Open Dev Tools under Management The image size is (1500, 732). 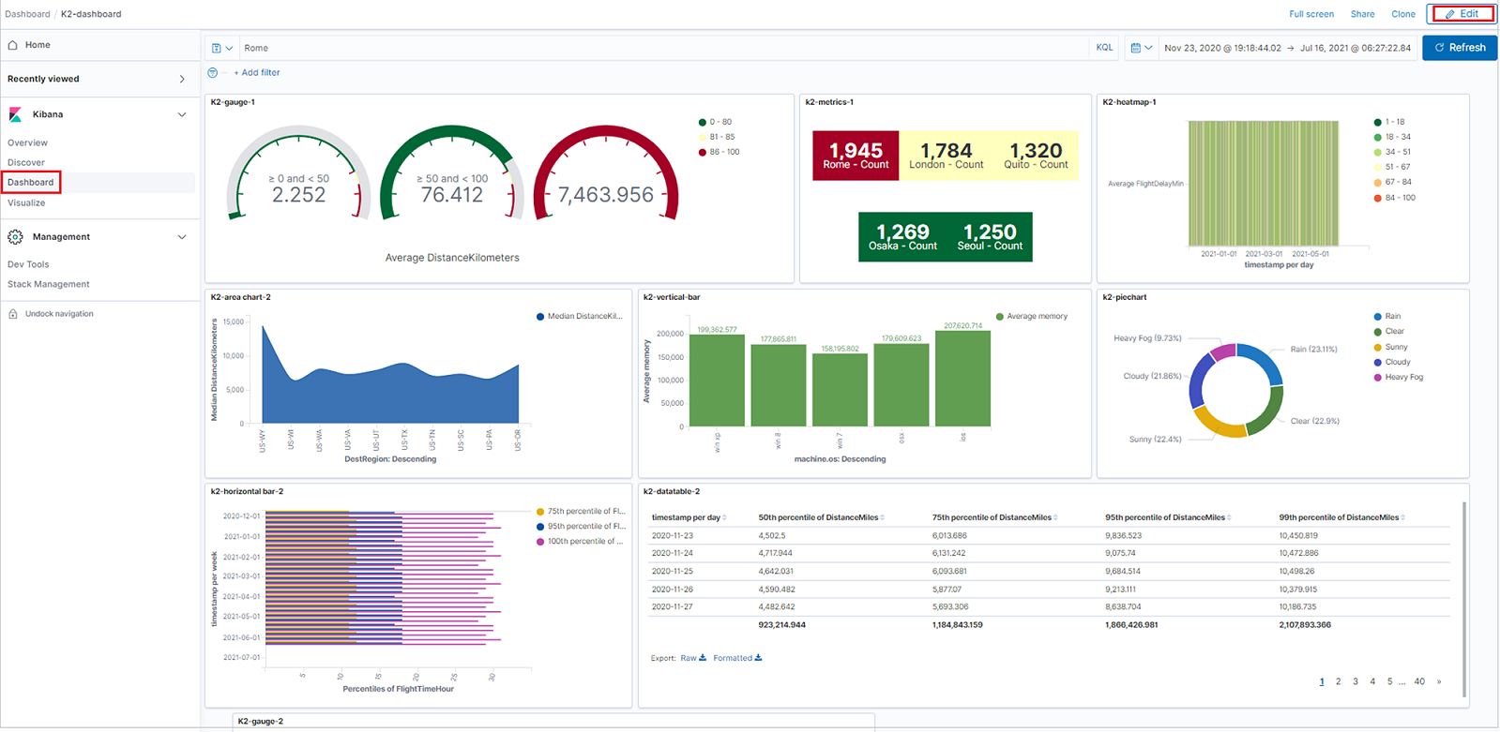pyautogui.click(x=28, y=264)
